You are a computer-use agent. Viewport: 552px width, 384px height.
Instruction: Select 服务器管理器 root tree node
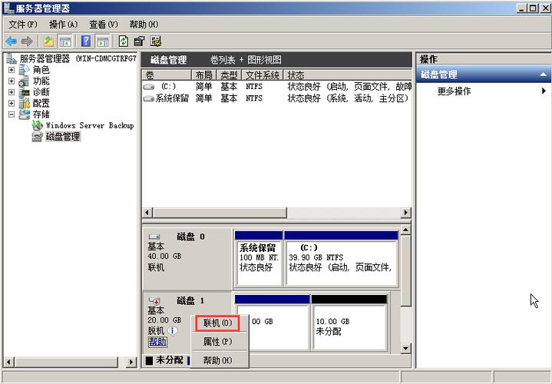[x=78, y=58]
